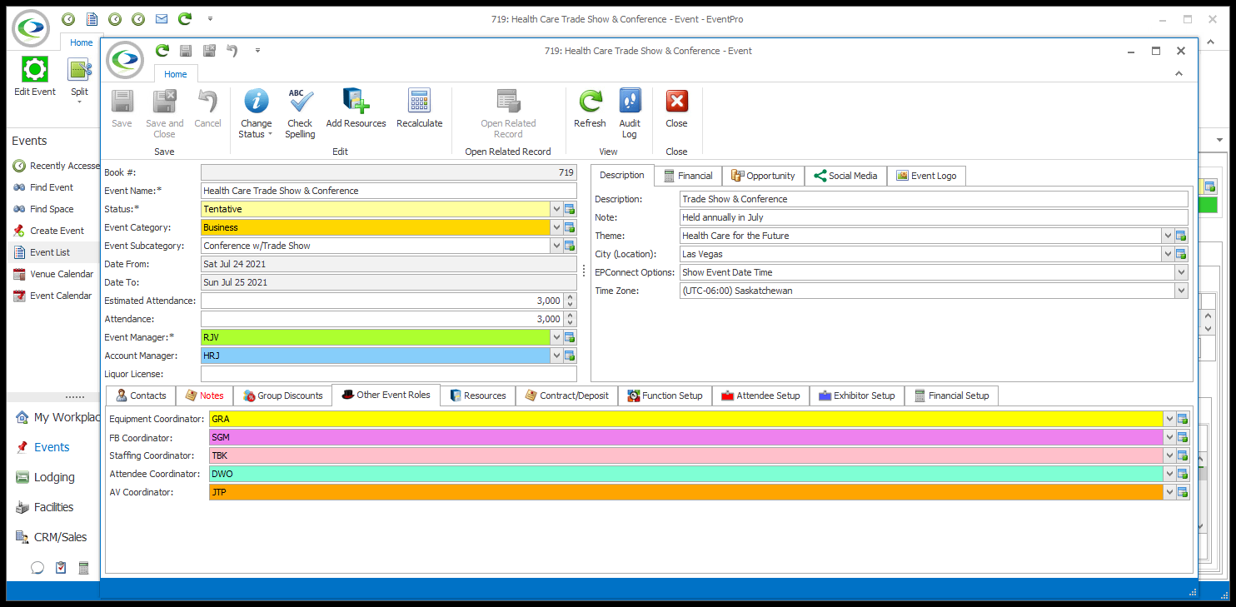Expand Event Manager dropdown
Viewport: 1236px width, 607px height.
point(556,337)
